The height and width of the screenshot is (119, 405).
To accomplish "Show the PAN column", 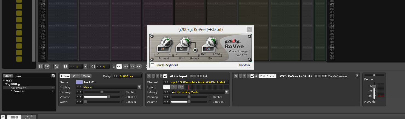I will (126, 66).
